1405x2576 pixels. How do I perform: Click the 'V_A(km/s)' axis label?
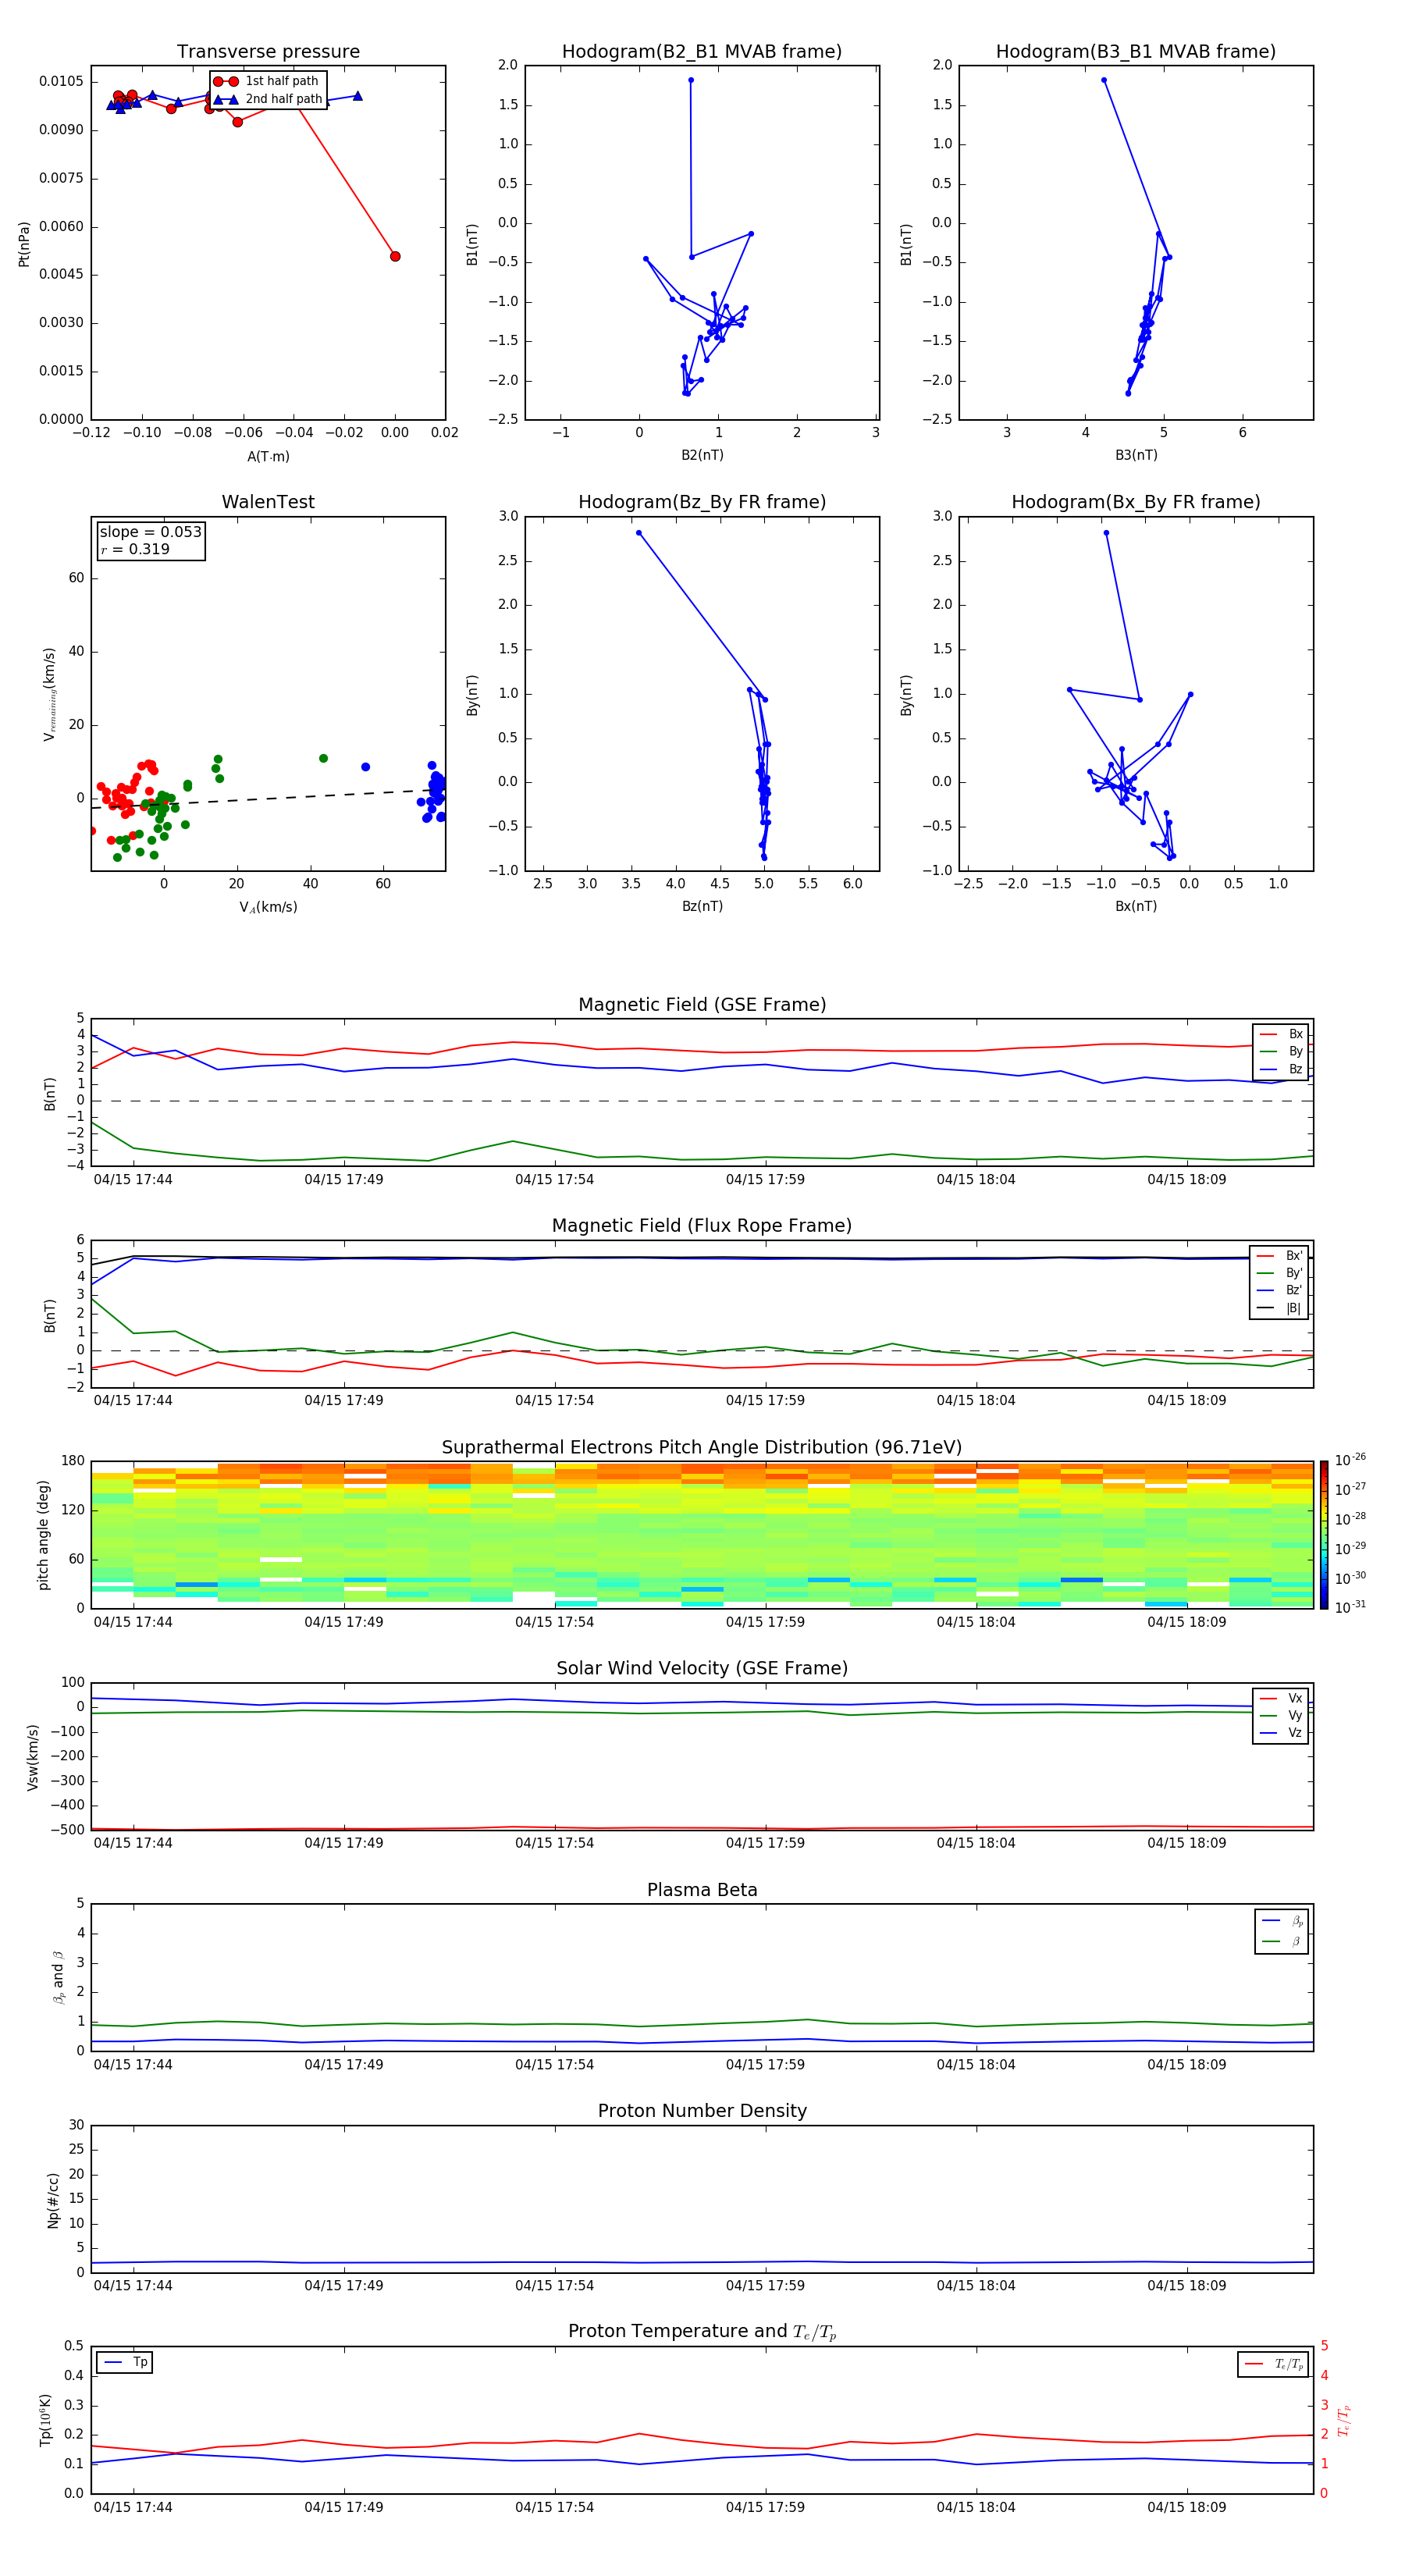(268, 907)
